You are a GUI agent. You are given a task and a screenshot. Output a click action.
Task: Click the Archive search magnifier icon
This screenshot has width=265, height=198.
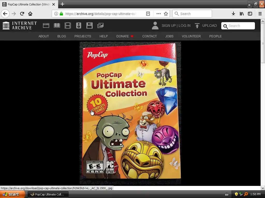coord(225,26)
